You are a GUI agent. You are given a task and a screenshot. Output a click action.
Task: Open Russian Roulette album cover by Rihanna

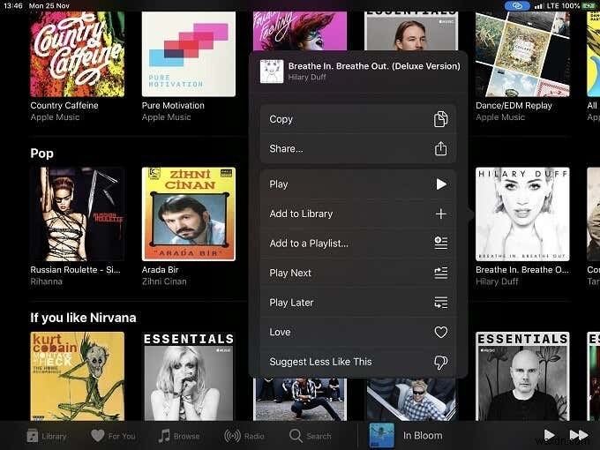click(x=78, y=214)
